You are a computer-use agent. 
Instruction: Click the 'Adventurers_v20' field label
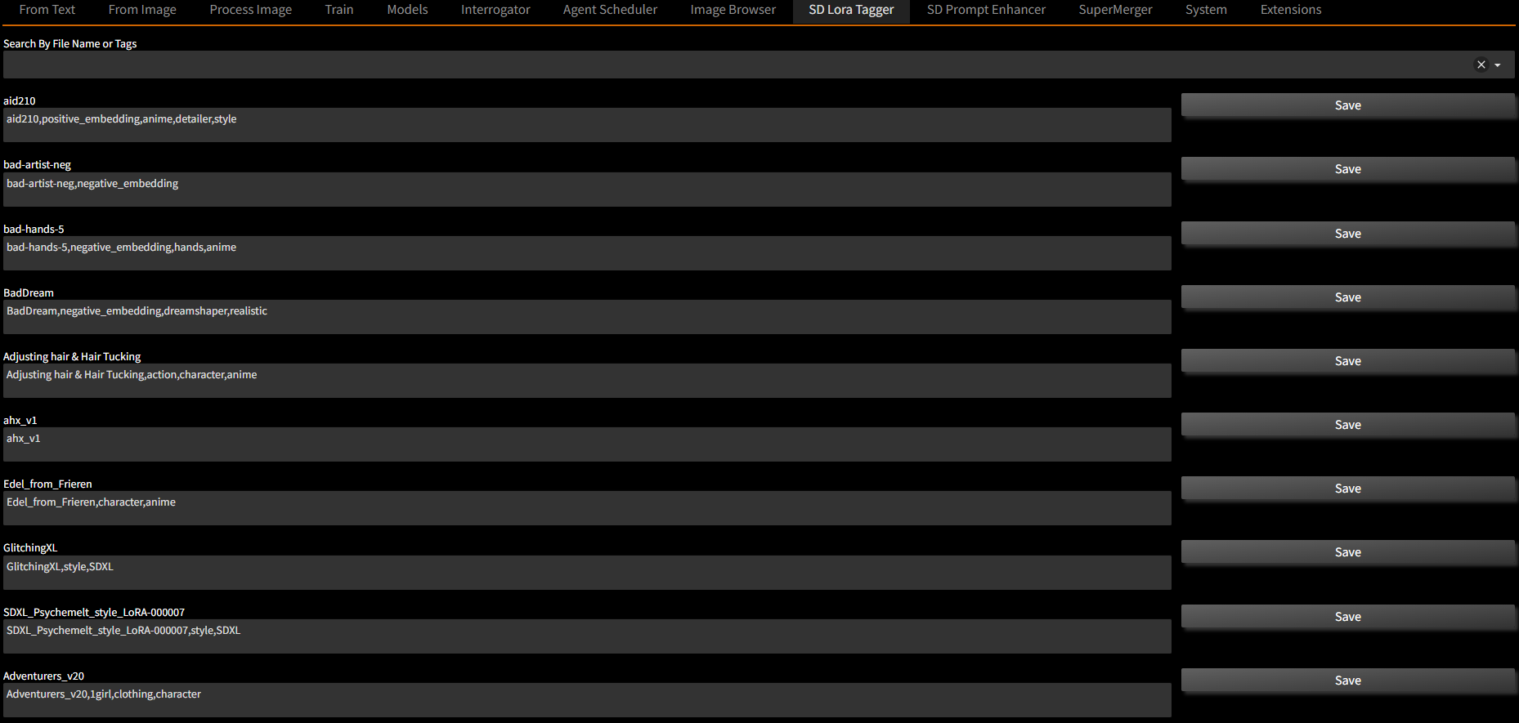pos(44,676)
